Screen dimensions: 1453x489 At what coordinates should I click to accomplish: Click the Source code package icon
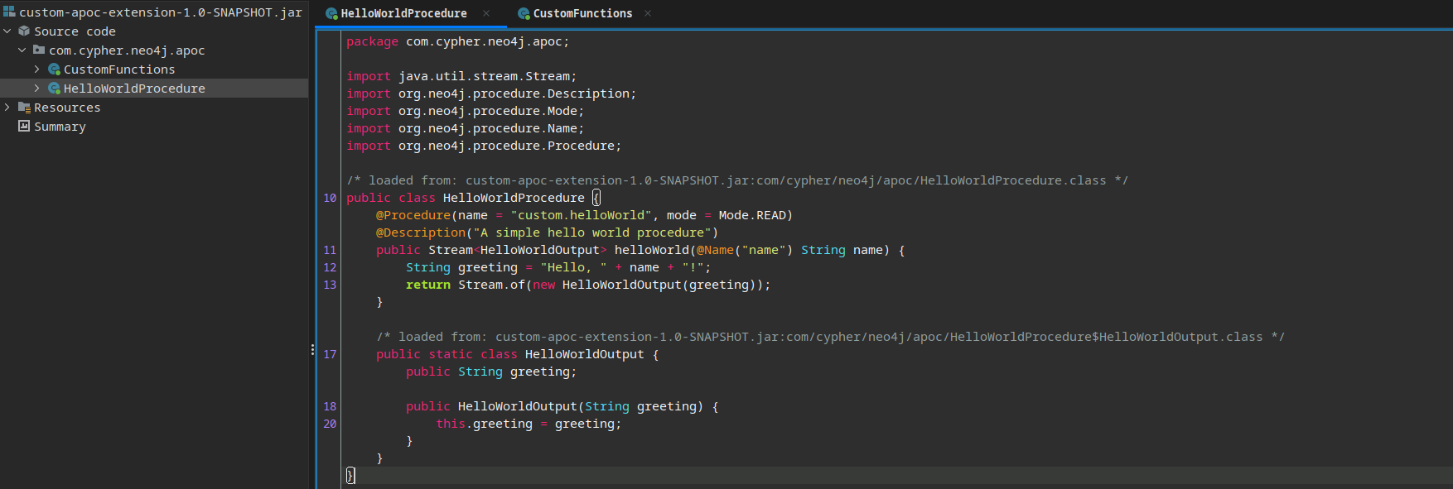pyautogui.click(x=24, y=31)
